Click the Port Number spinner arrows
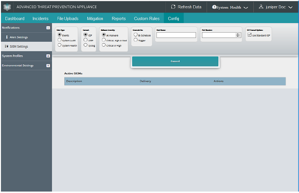The height and width of the screenshot is (193, 299). coord(238,35)
